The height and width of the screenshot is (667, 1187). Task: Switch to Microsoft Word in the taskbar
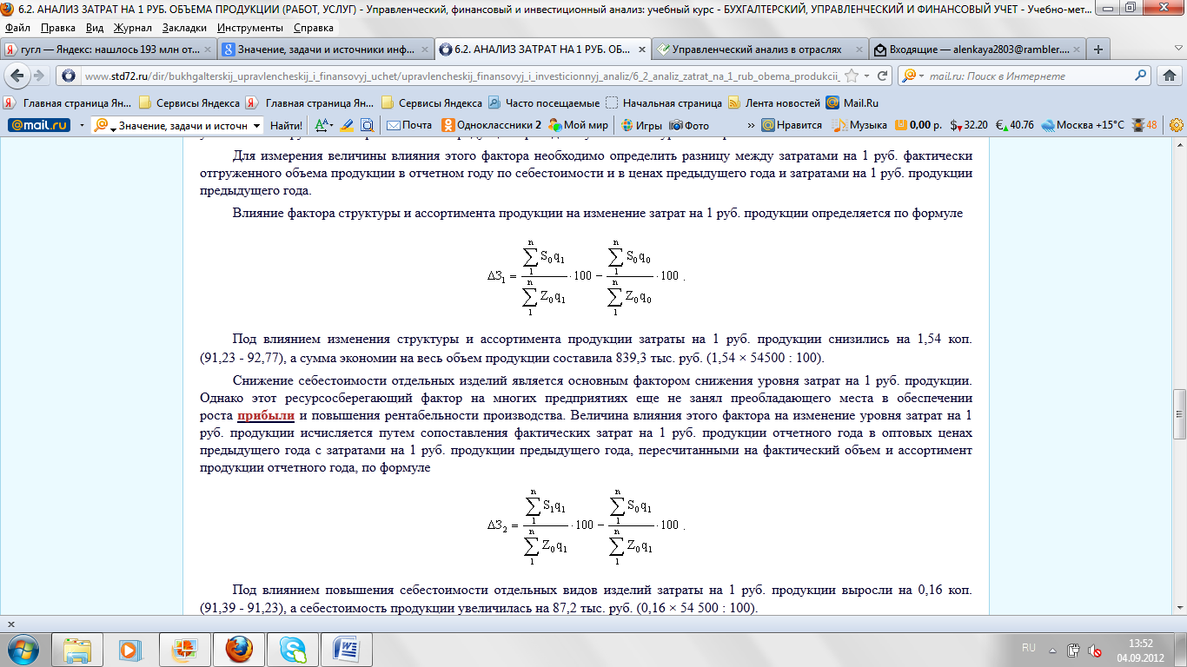(347, 649)
